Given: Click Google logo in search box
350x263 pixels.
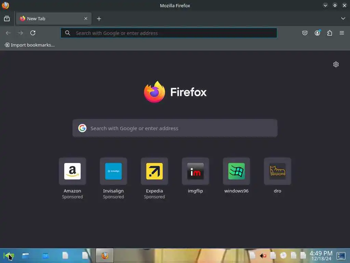Looking at the screenshot, I should click(x=82, y=128).
